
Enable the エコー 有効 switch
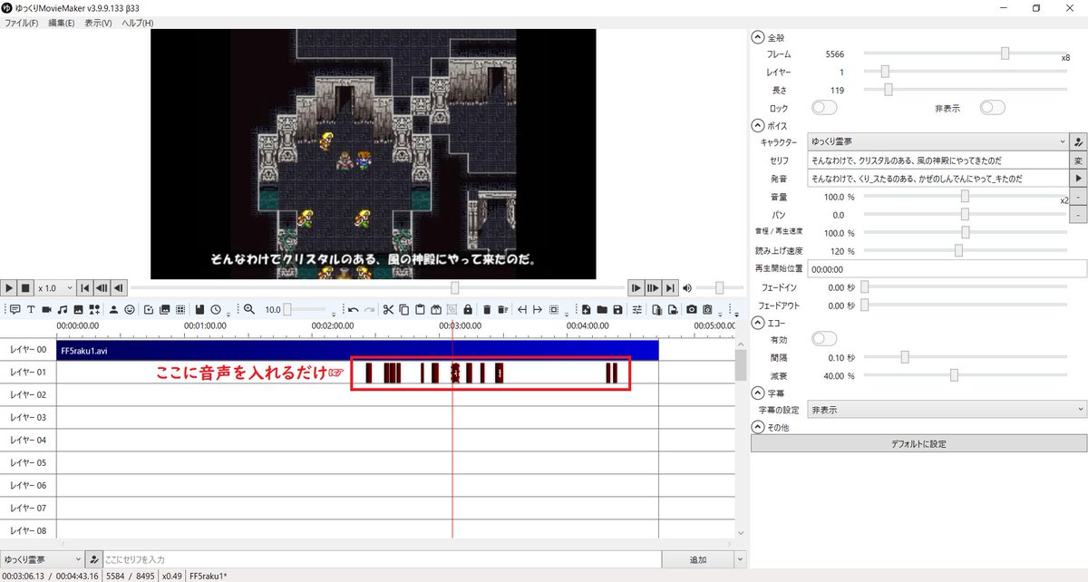point(824,338)
